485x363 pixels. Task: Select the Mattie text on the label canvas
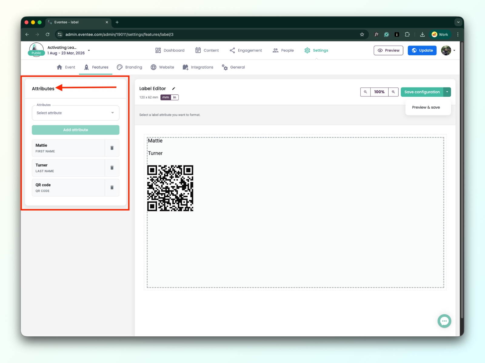click(155, 141)
